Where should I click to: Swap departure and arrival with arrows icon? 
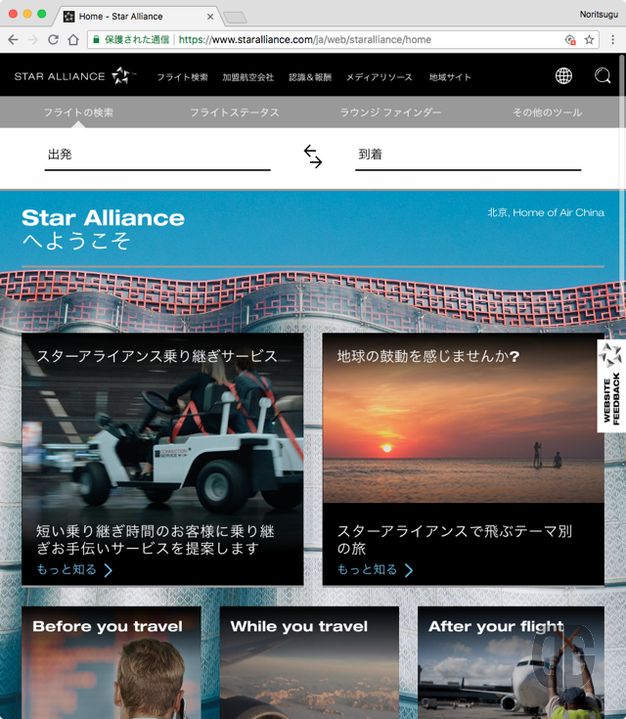(x=313, y=157)
